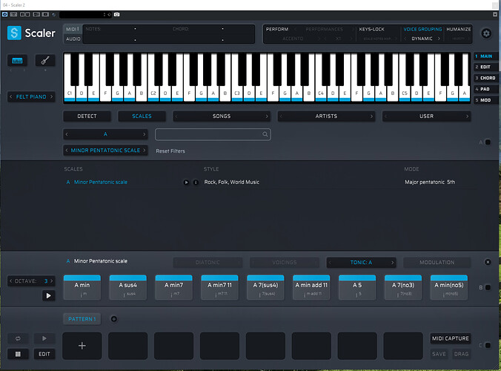Play the A Minor Pentatonic scale preview
The width and height of the screenshot is (501, 371).
186,183
